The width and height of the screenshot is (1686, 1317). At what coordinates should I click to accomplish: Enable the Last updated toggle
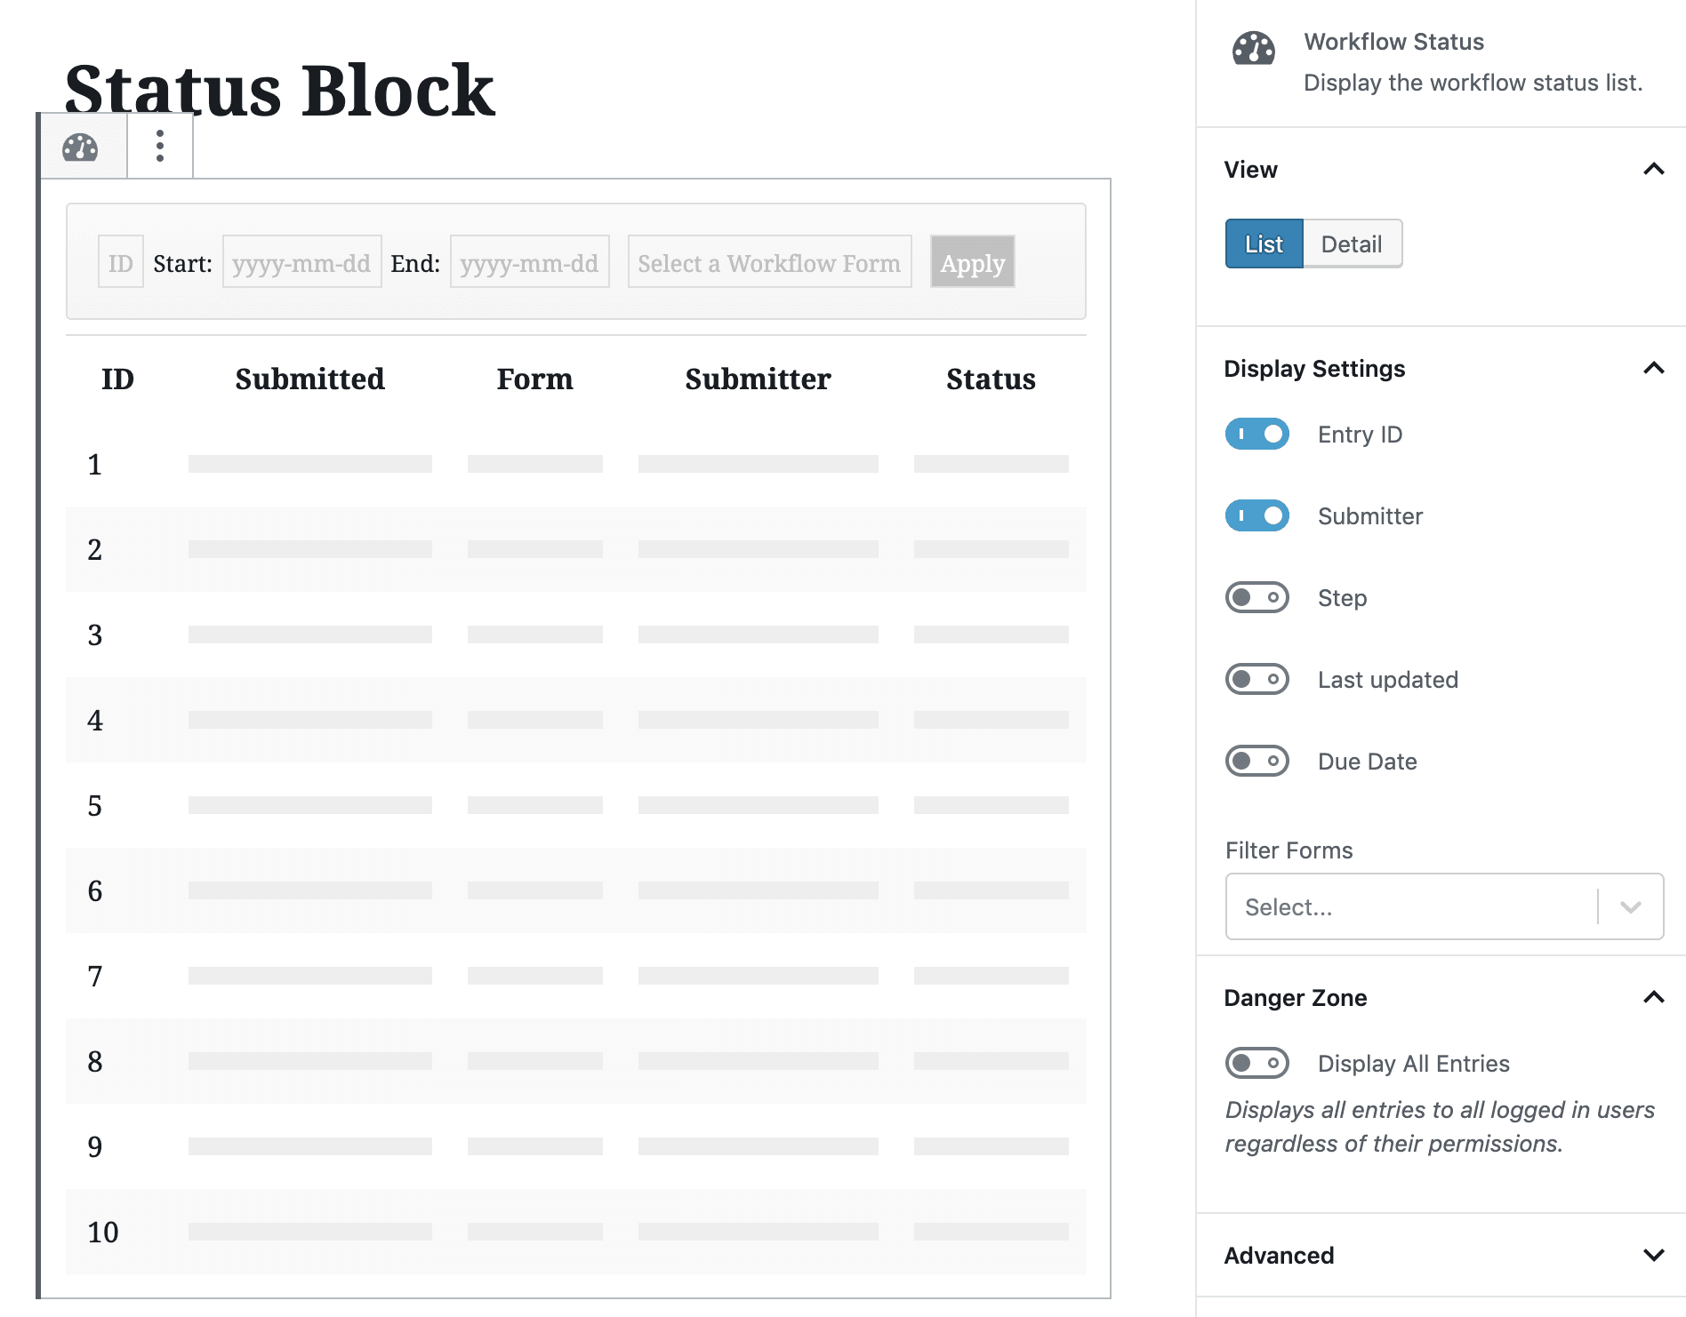[x=1256, y=679]
